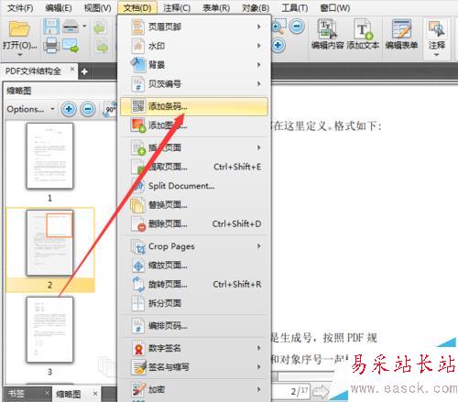Click the go back green arrow
The height and width of the screenshot is (402, 458).
point(100,27)
